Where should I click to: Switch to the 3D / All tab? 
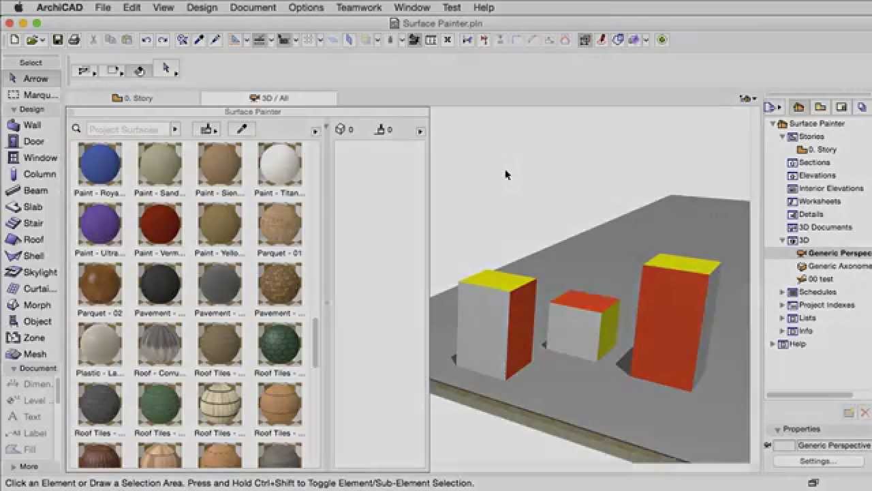(268, 98)
